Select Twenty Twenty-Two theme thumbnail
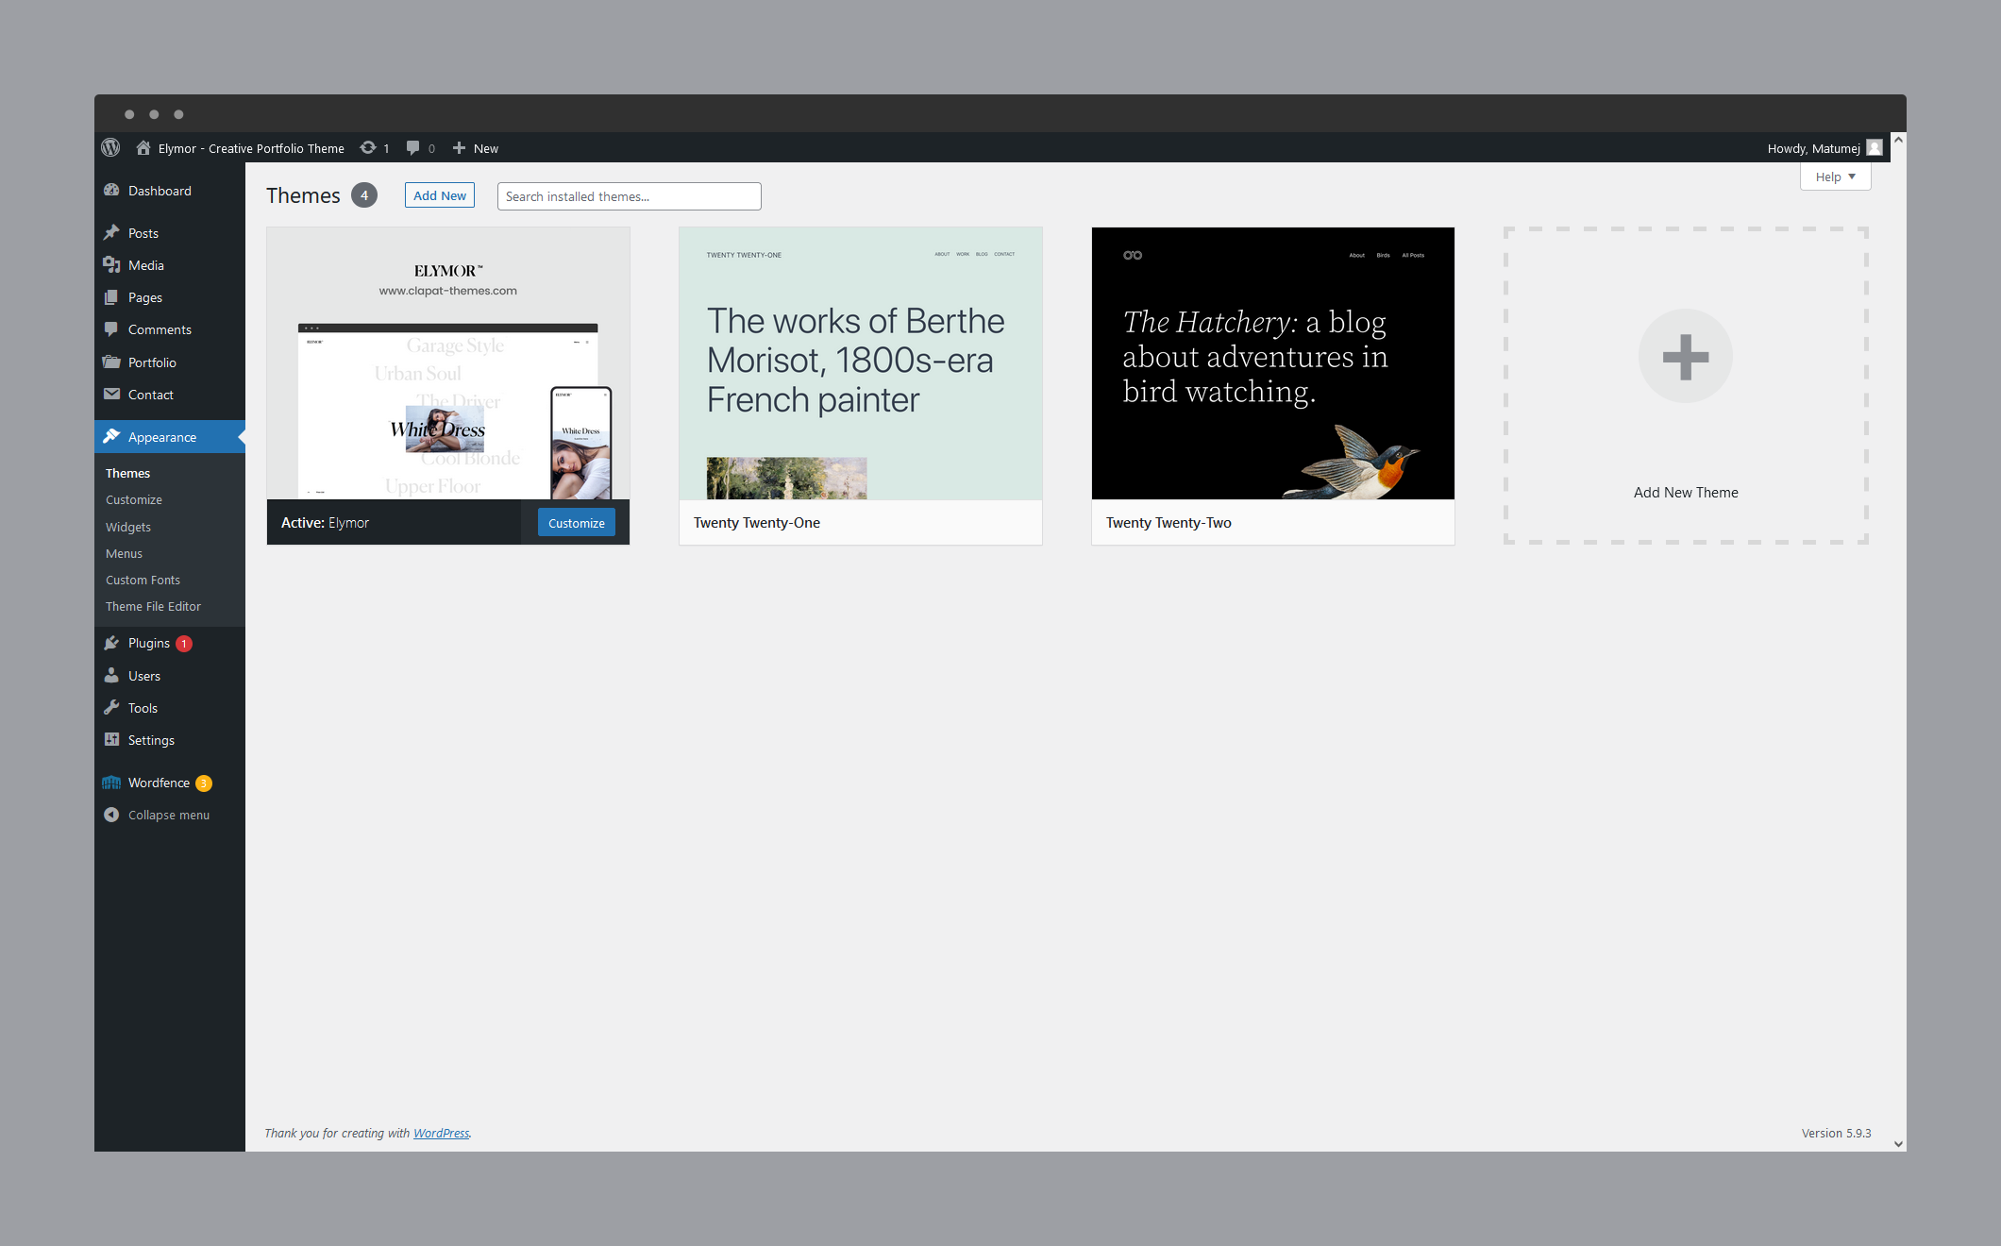 pyautogui.click(x=1273, y=363)
